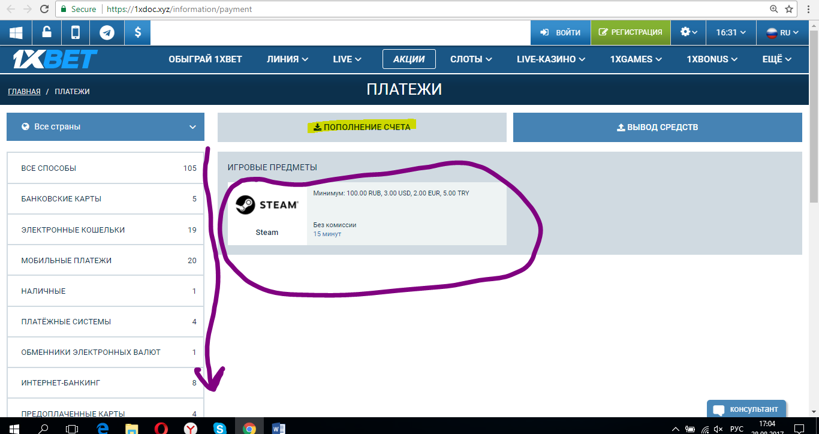Expand the ЕЩЁ menu
This screenshot has width=819, height=434.
[x=777, y=59]
